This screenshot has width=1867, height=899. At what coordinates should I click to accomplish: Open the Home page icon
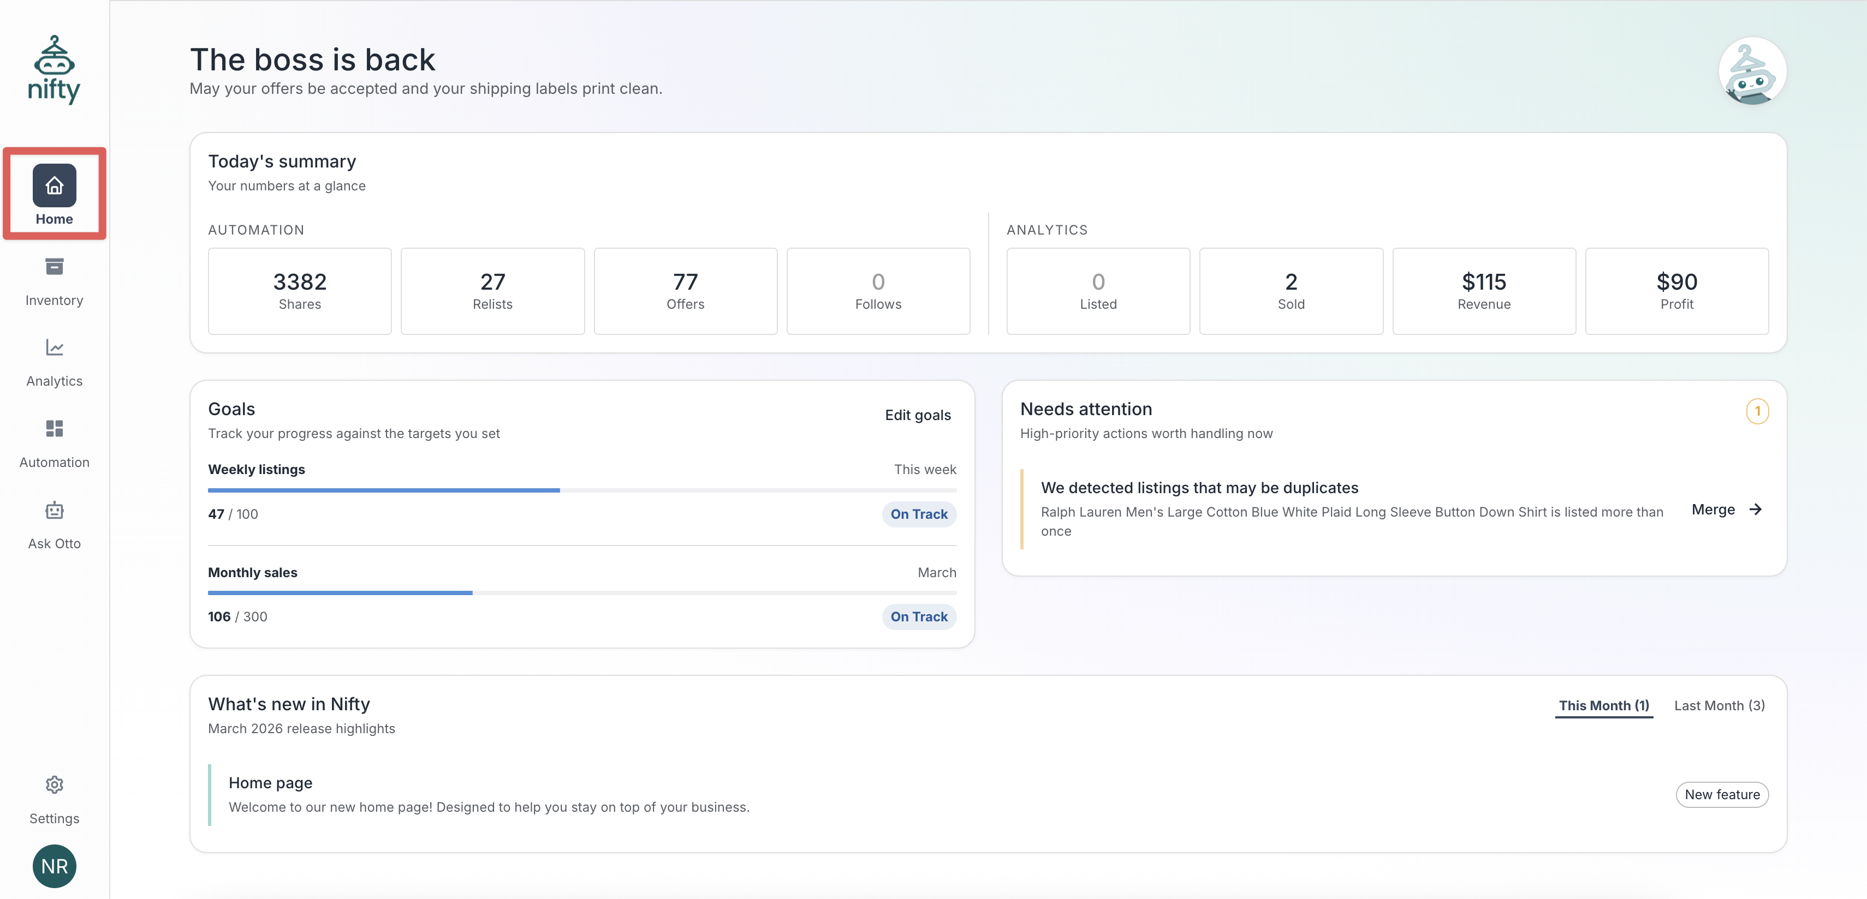tap(55, 185)
